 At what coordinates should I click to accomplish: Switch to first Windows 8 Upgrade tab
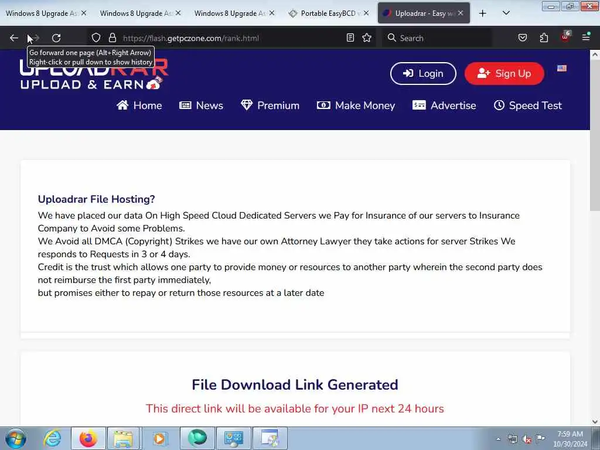pos(42,13)
